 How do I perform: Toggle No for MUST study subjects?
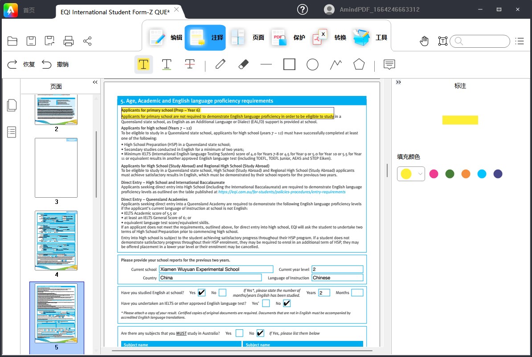(x=260, y=333)
